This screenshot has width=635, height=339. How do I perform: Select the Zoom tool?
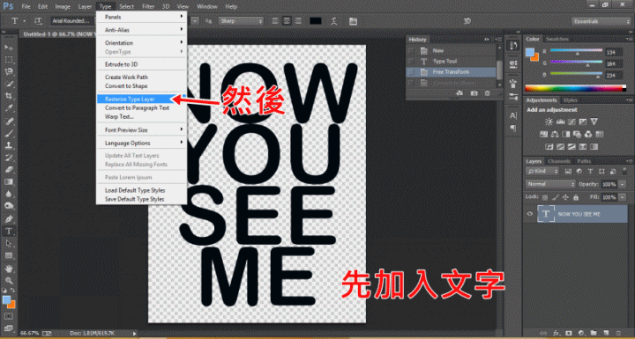coord(9,280)
